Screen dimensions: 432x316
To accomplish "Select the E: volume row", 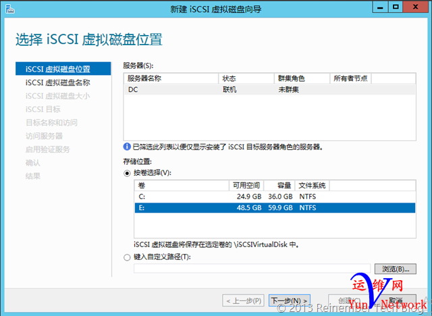I will [x=275, y=208].
